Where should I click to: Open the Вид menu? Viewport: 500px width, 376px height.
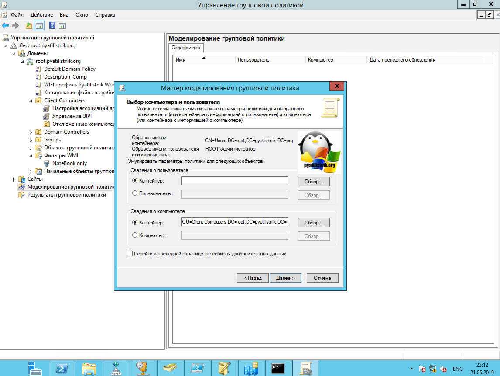[x=64, y=15]
